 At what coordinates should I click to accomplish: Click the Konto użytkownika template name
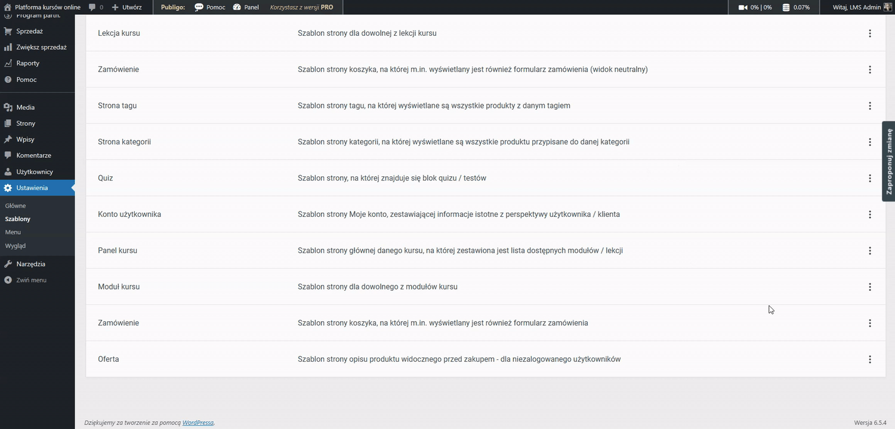[129, 214]
